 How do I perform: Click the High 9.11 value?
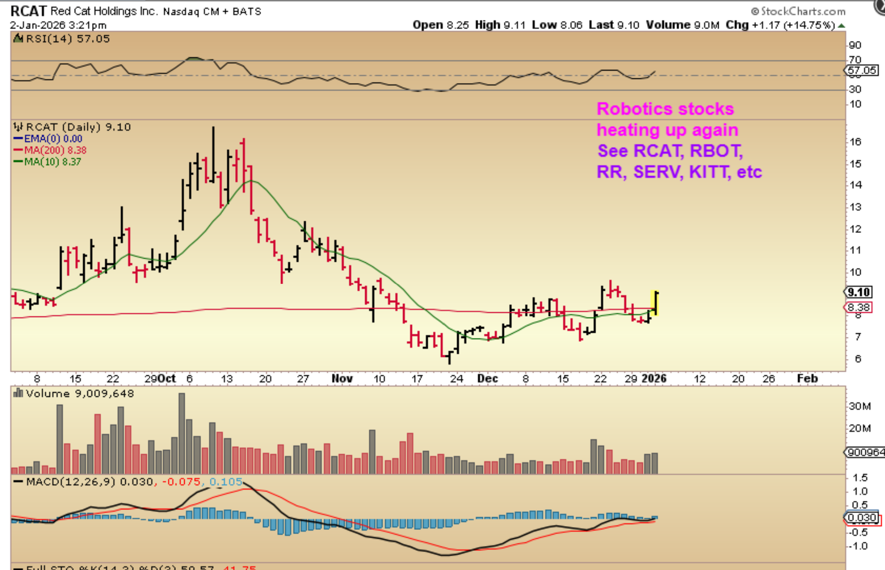(x=500, y=25)
